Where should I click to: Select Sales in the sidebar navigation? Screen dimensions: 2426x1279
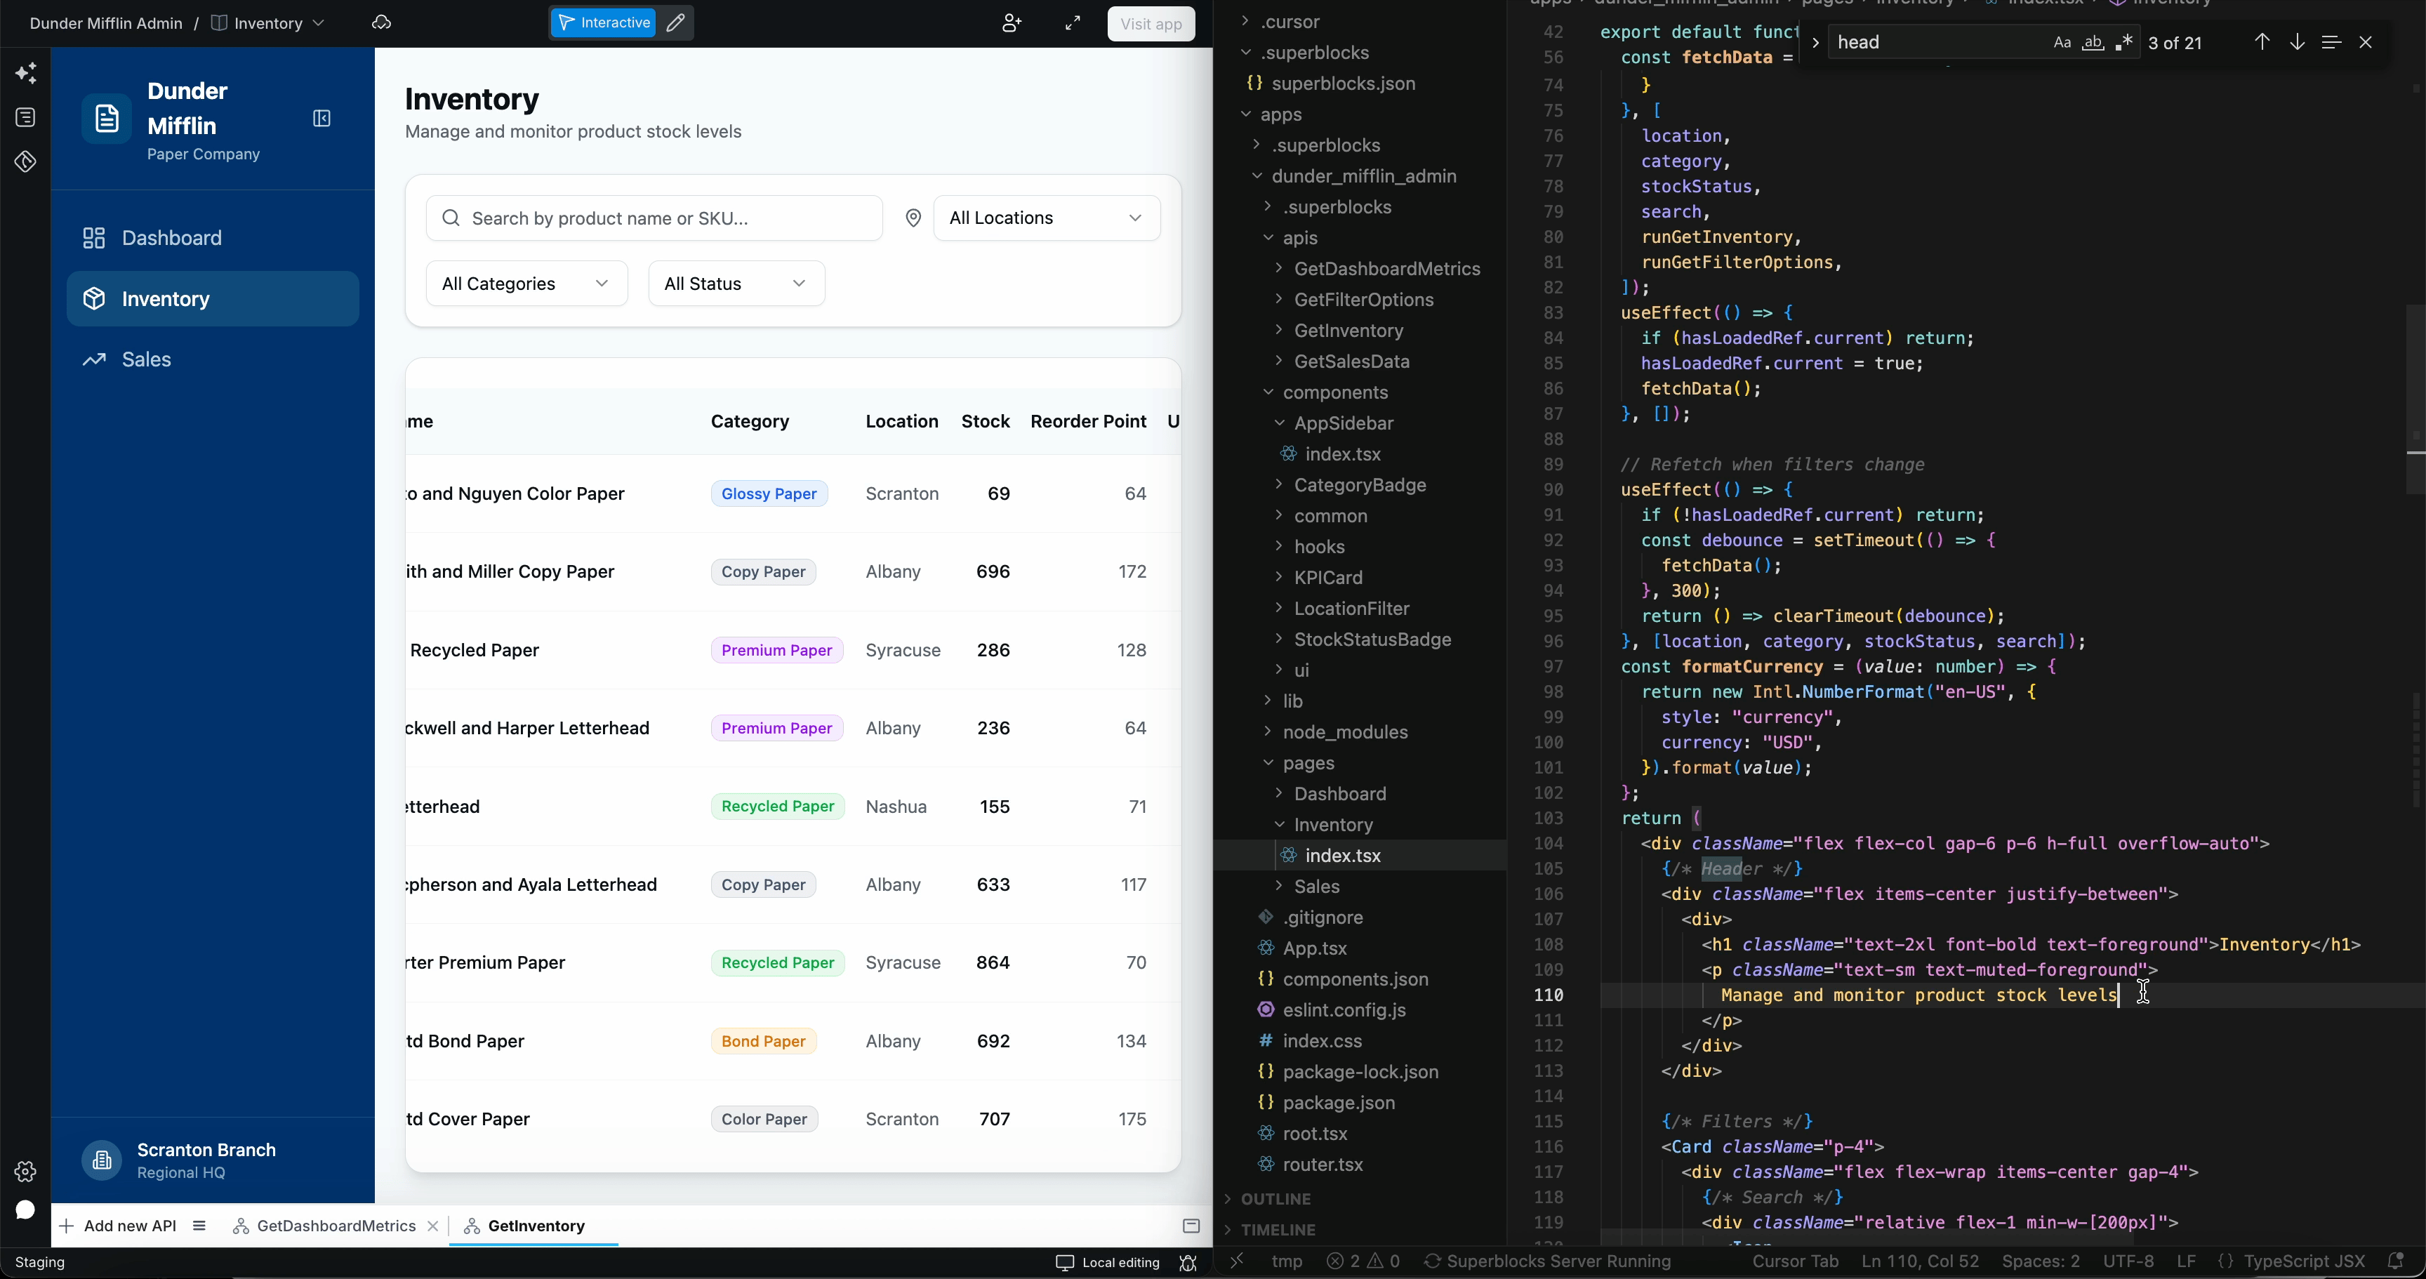(x=147, y=360)
